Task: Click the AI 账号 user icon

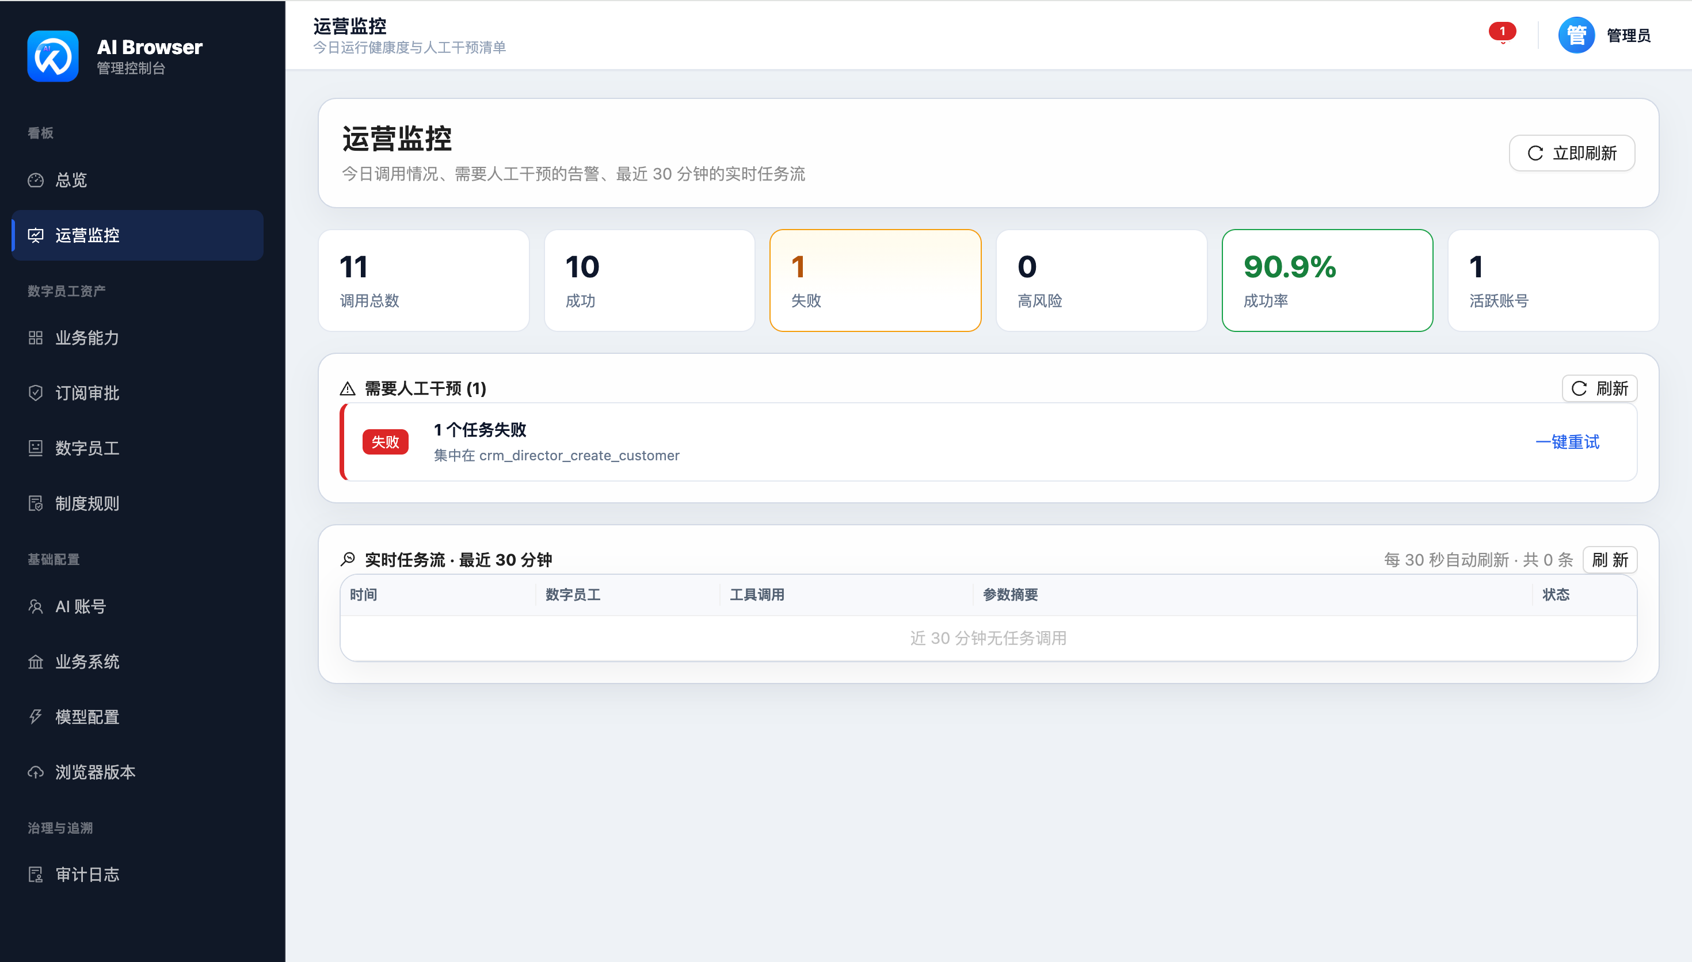Action: pyautogui.click(x=36, y=606)
